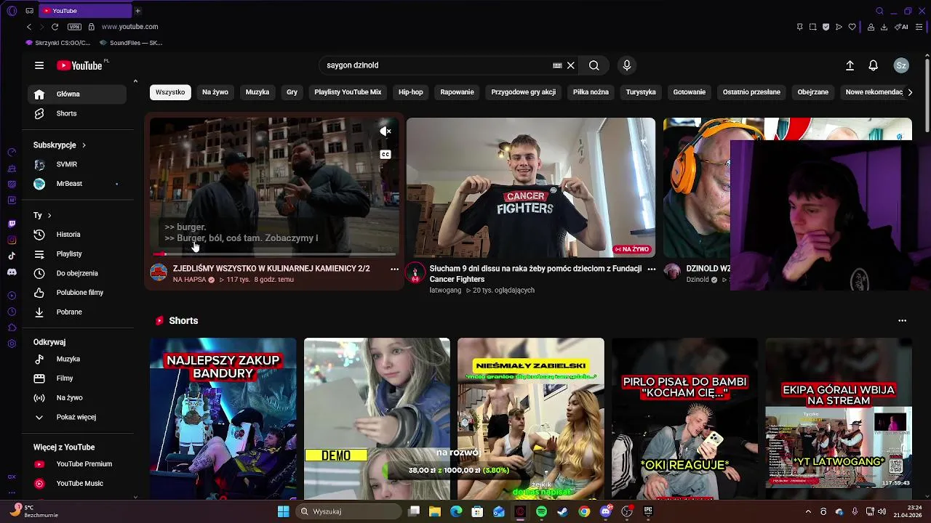Open browser AI assistant button
This screenshot has height=523, width=931.
pos(903,27)
